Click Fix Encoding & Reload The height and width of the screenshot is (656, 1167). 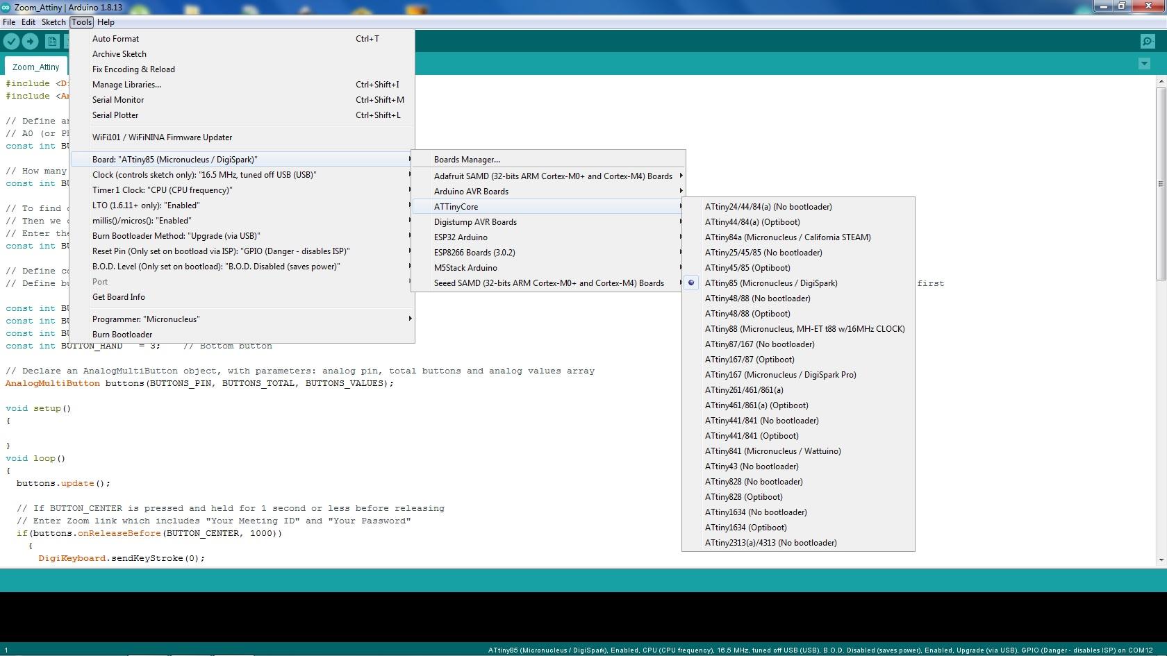(242, 69)
